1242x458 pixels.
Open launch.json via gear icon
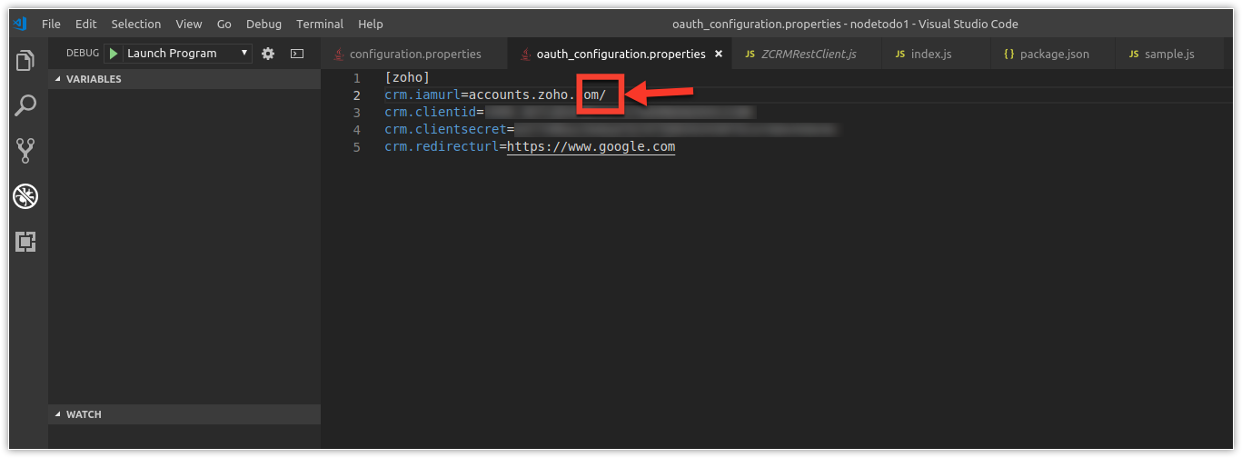click(x=268, y=54)
